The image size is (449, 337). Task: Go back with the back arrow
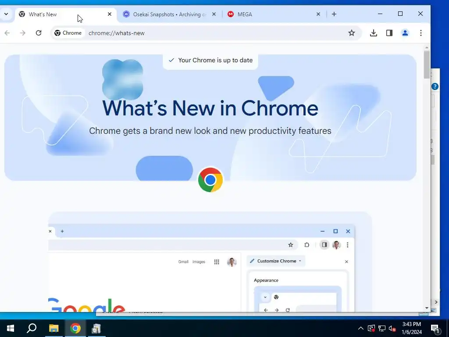(x=7, y=33)
